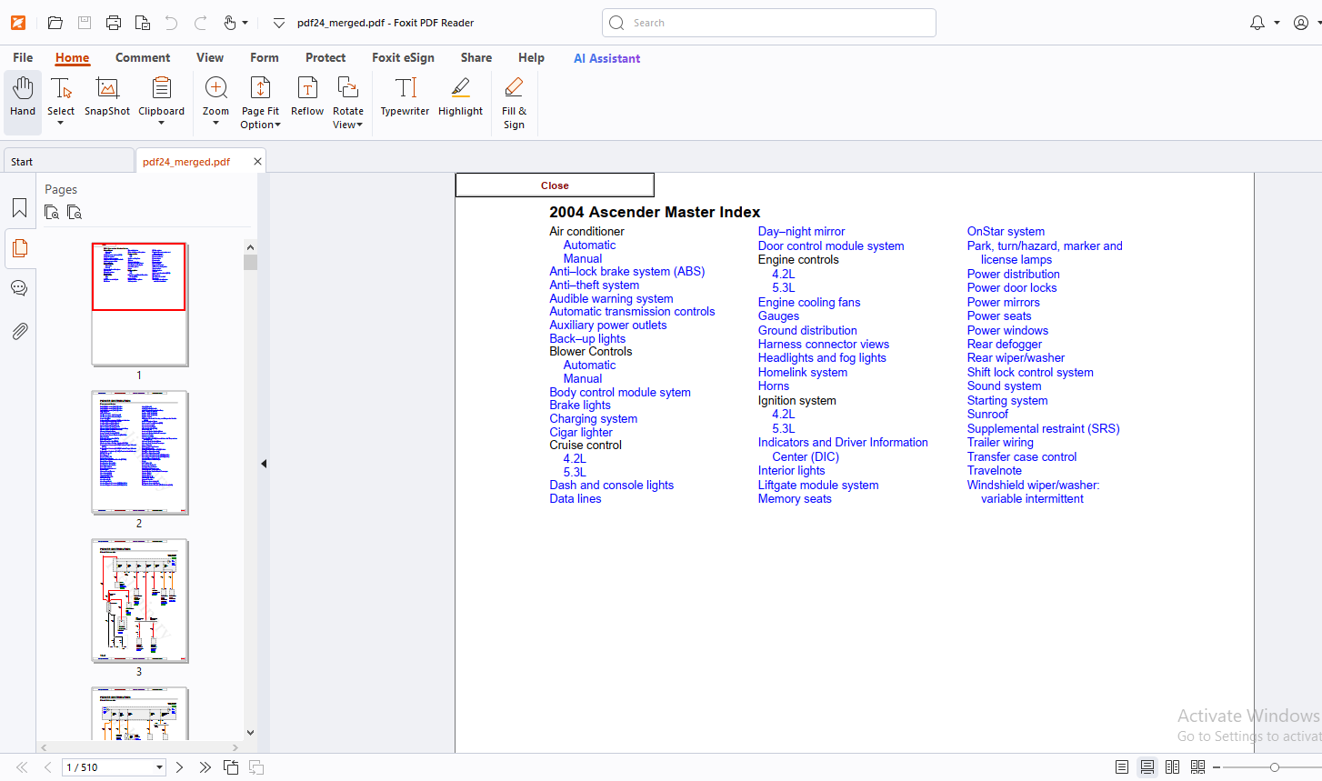Open the File menu
Screen dimensions: 1322x781
(x=23, y=57)
